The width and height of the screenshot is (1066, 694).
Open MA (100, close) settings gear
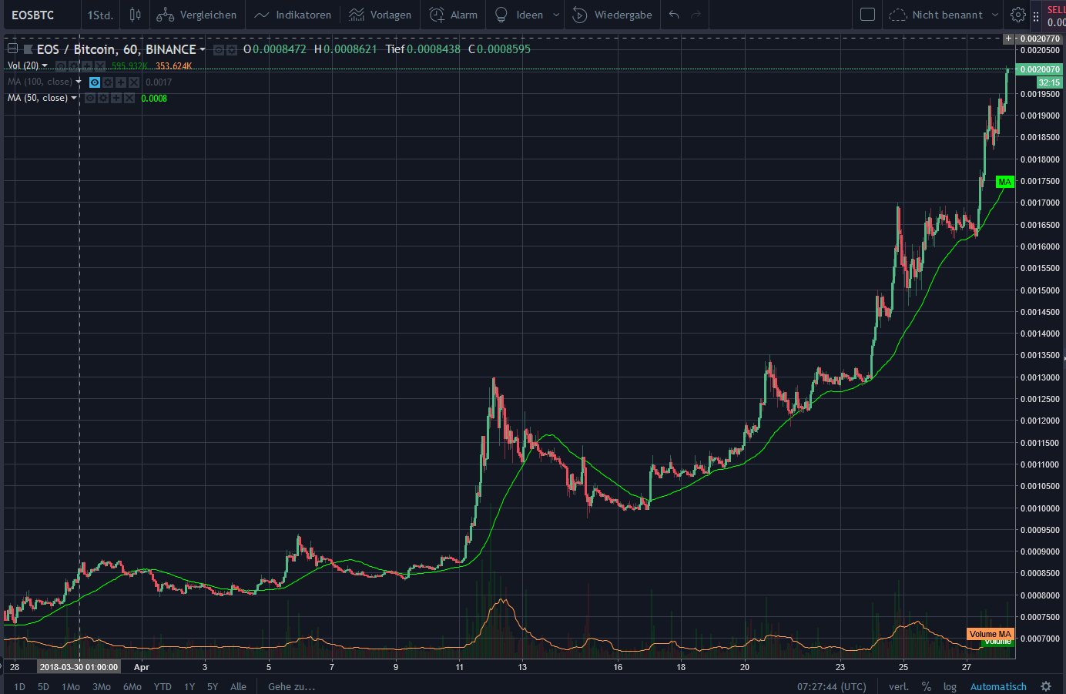pos(108,82)
